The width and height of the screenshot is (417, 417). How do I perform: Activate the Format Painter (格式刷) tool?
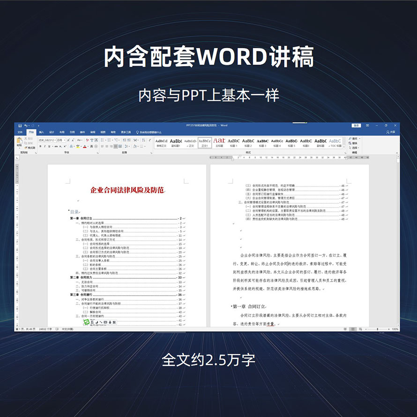tap(30, 148)
